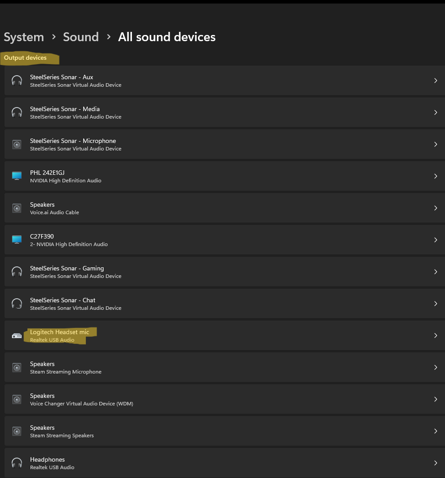Expand the SteelSeries Sonar - Gaming chevron

pos(436,272)
